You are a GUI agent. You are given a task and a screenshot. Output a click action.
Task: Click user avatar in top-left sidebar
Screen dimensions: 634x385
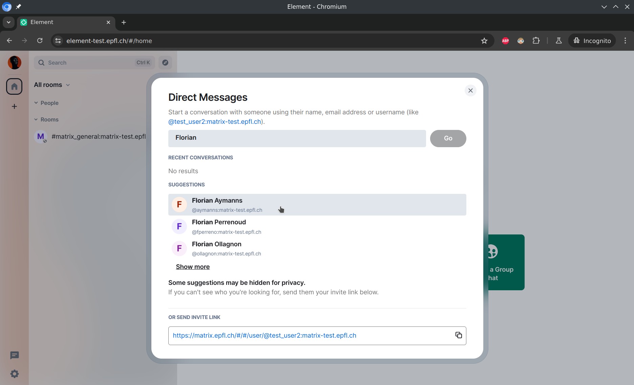pos(14,63)
